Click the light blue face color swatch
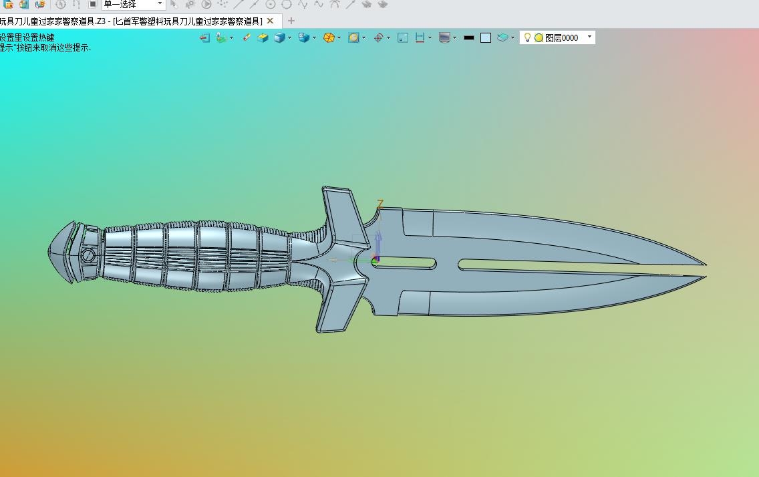This screenshot has height=477, width=759. [486, 37]
